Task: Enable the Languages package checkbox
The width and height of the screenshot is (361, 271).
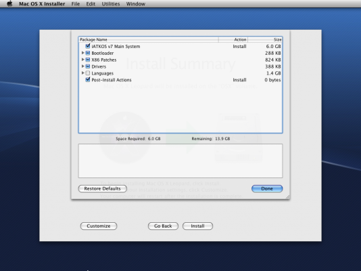Action: (87, 73)
